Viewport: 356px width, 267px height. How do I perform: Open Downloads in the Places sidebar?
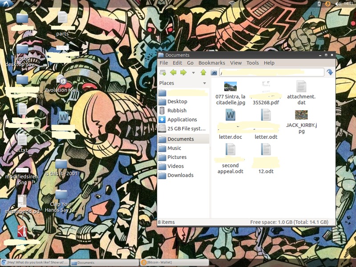pyautogui.click(x=183, y=175)
